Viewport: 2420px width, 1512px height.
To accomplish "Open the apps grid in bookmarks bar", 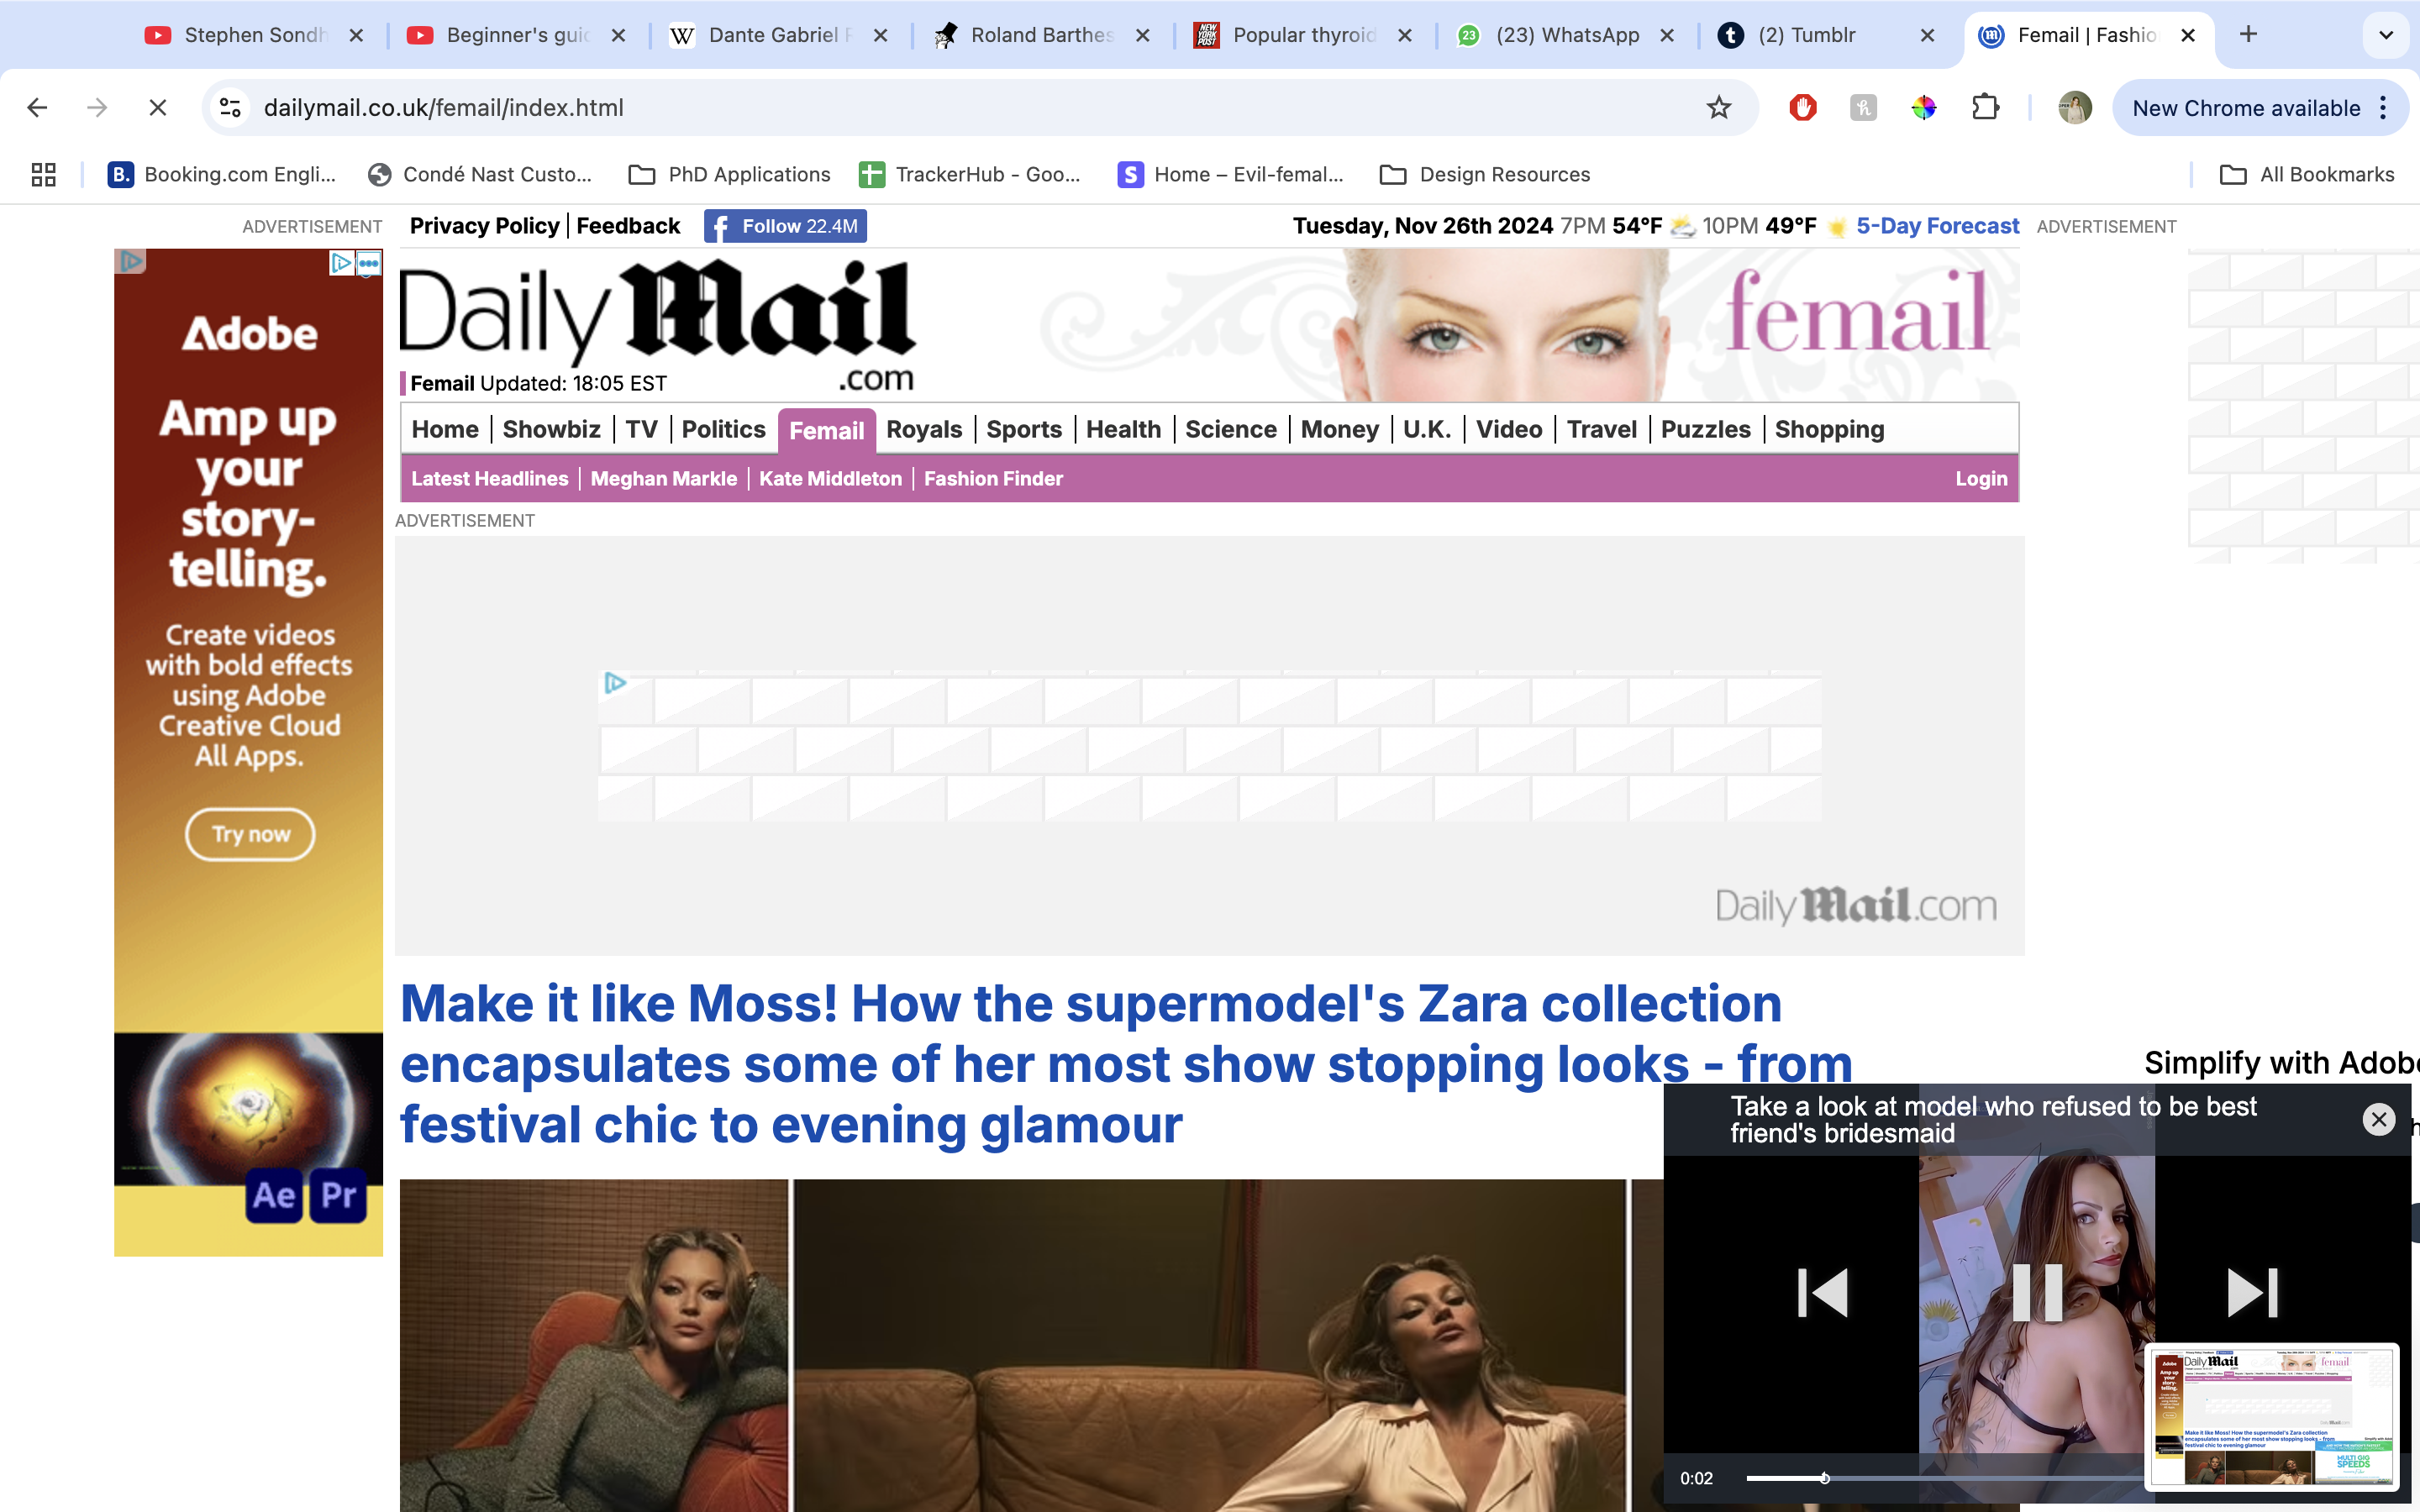I will point(43,175).
